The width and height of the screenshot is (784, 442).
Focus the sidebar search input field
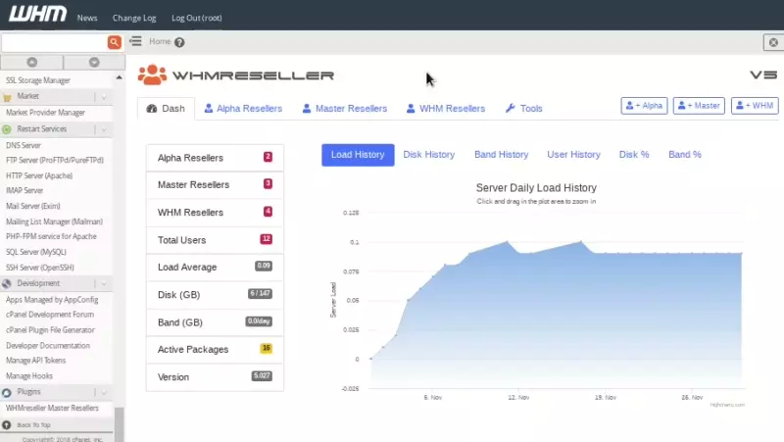54,42
